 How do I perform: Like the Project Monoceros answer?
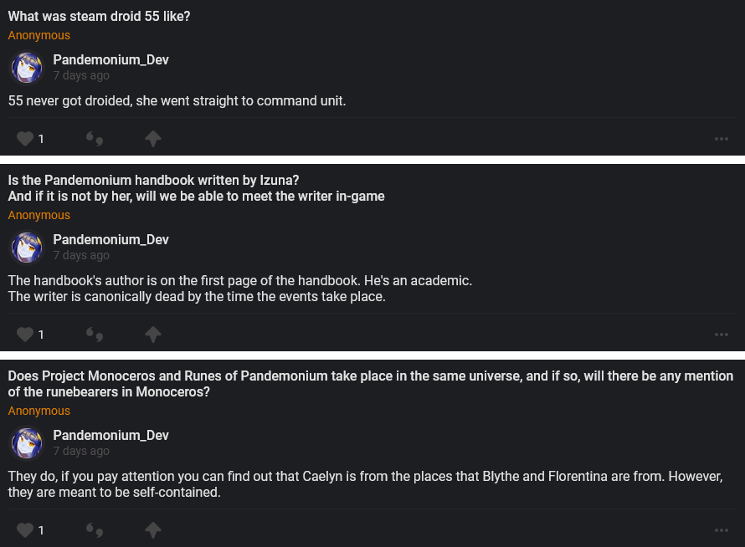pos(26,530)
